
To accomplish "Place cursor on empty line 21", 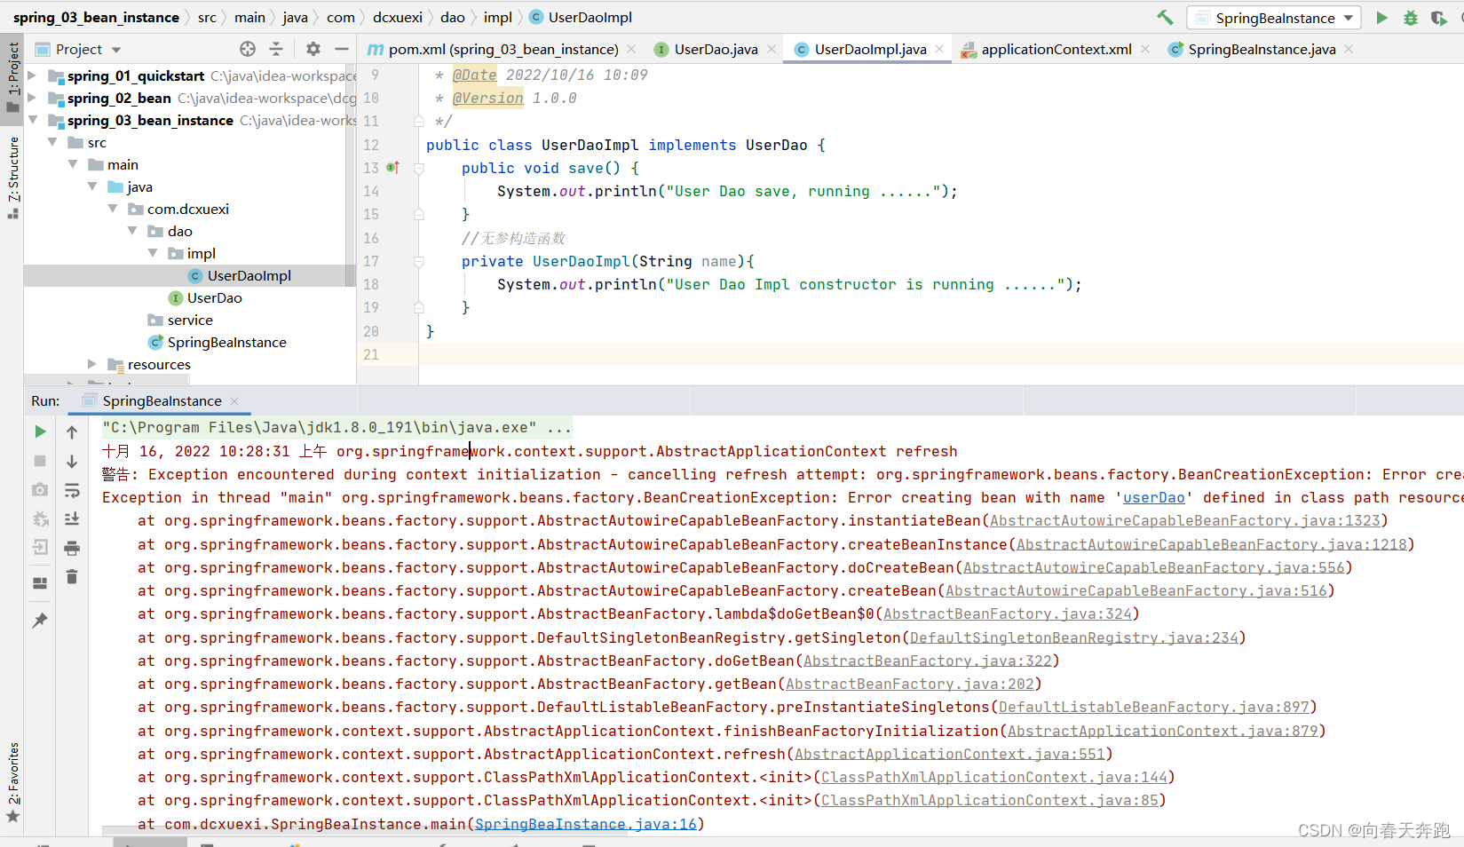I will point(941,354).
